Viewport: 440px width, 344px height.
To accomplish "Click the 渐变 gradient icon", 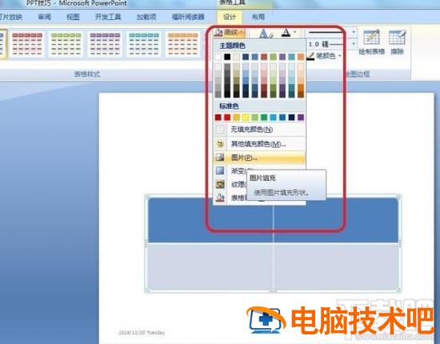I will point(220,170).
